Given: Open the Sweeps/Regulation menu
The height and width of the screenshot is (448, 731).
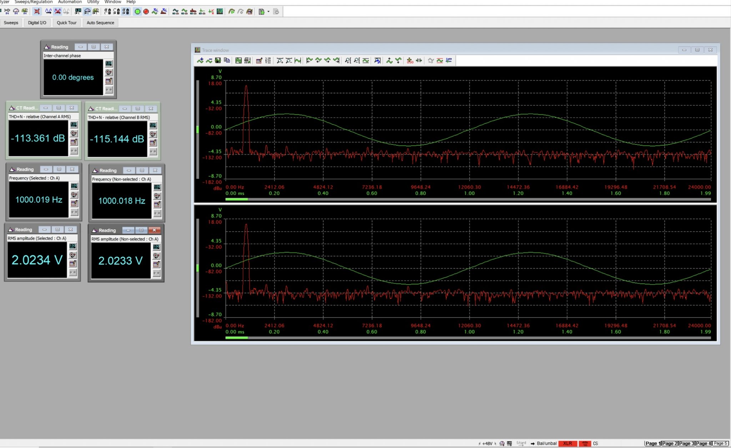Looking at the screenshot, I should pyautogui.click(x=34, y=2).
